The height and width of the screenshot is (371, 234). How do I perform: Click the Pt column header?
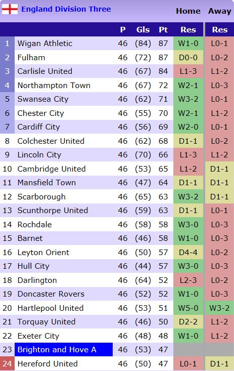pyautogui.click(x=163, y=29)
